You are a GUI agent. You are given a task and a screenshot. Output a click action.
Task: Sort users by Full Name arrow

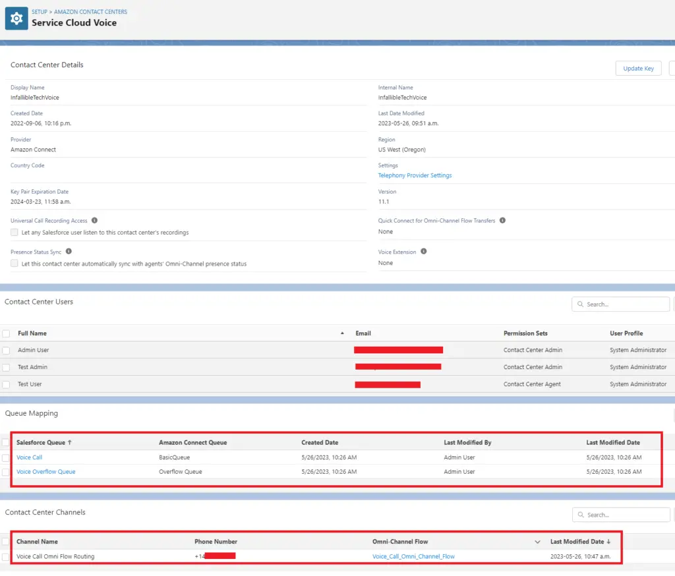(x=342, y=333)
